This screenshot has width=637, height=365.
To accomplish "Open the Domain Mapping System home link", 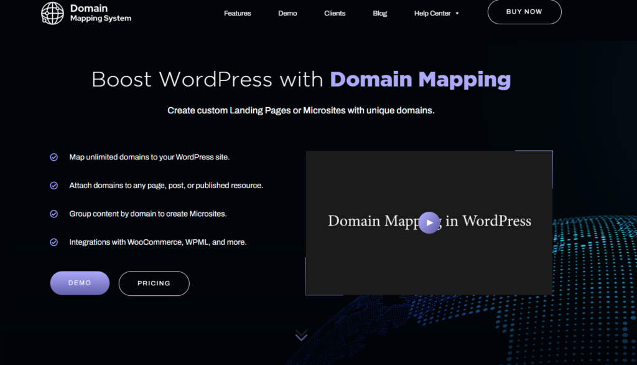I will [86, 13].
